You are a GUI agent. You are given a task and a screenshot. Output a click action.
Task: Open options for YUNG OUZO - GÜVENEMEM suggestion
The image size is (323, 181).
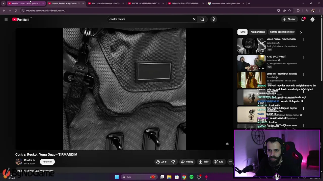(304, 40)
